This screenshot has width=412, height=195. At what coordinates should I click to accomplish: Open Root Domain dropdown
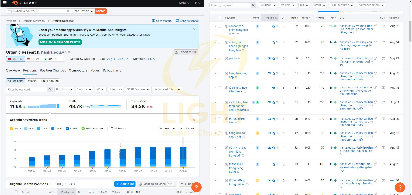coord(83,11)
